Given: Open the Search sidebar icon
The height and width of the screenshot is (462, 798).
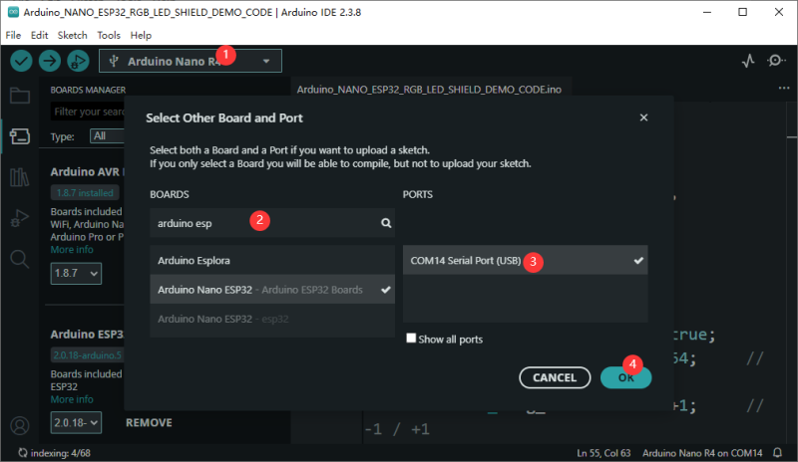Looking at the screenshot, I should pyautogui.click(x=20, y=259).
